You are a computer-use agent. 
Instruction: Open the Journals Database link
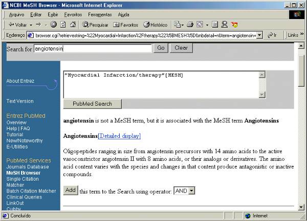tap(28, 167)
